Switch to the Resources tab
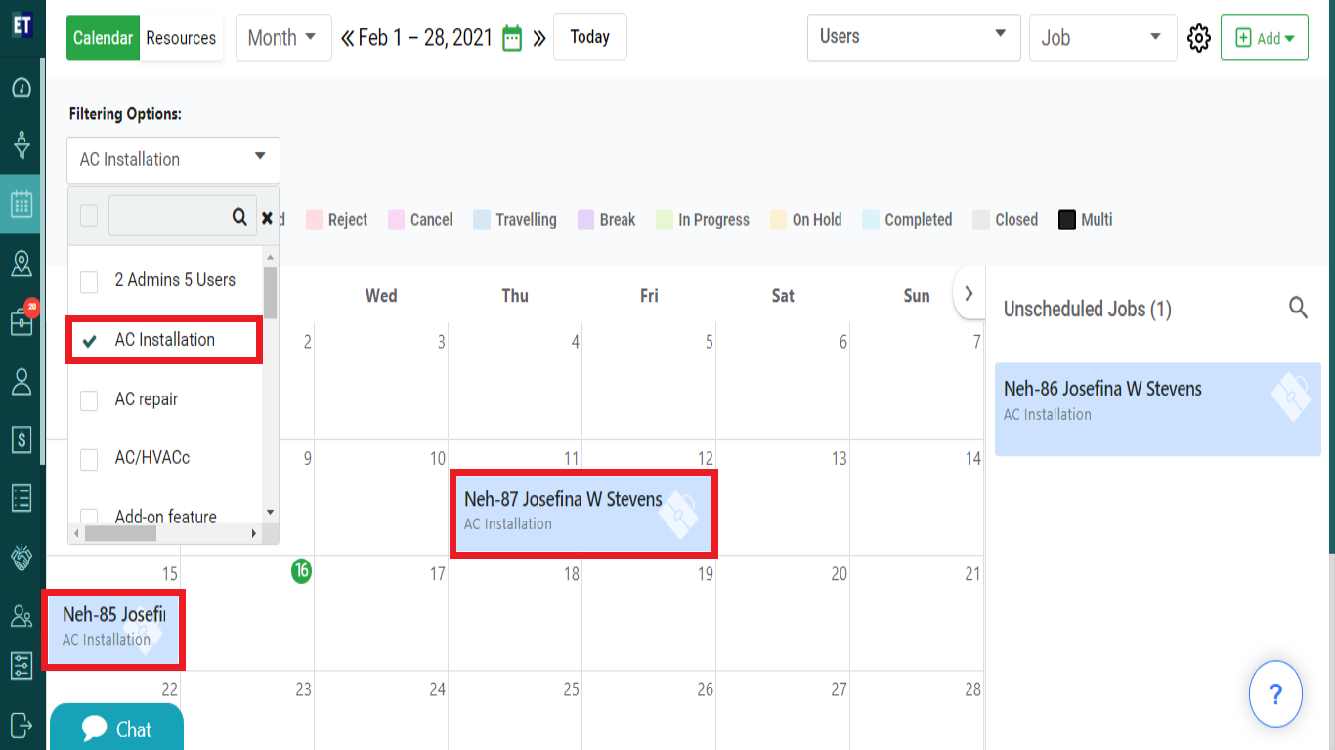 [181, 38]
